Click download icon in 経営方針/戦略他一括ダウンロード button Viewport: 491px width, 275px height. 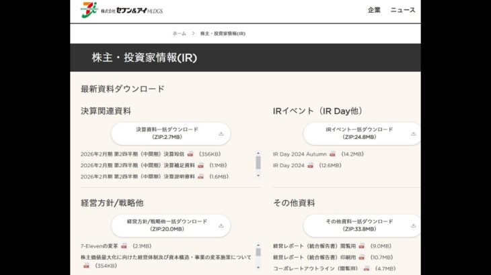point(221,225)
